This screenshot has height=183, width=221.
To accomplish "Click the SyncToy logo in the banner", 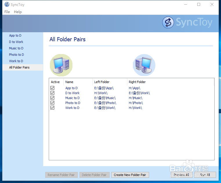I will (187, 23).
